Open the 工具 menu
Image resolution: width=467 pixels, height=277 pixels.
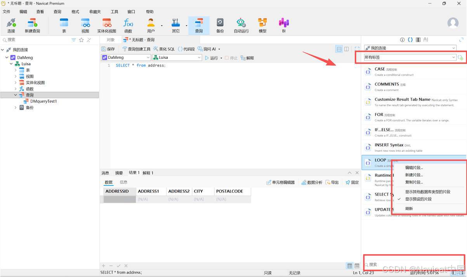pos(114,12)
